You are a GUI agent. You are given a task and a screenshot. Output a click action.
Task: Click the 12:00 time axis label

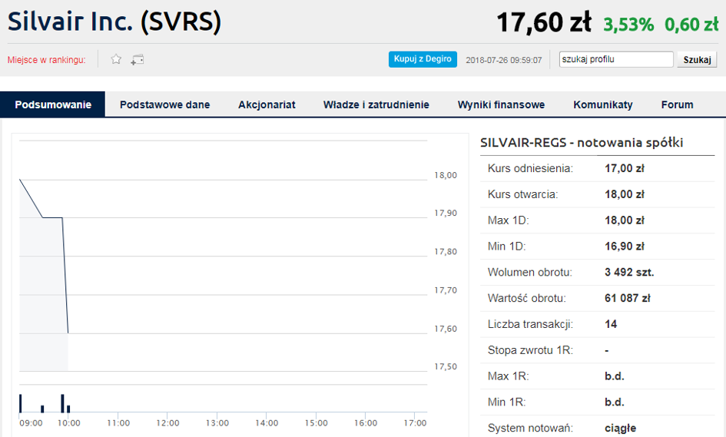pos(167,423)
